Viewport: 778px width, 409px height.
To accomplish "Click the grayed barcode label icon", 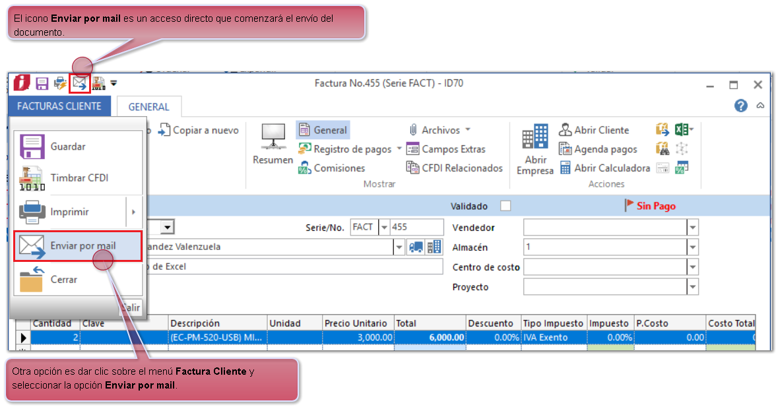I will click(x=663, y=168).
